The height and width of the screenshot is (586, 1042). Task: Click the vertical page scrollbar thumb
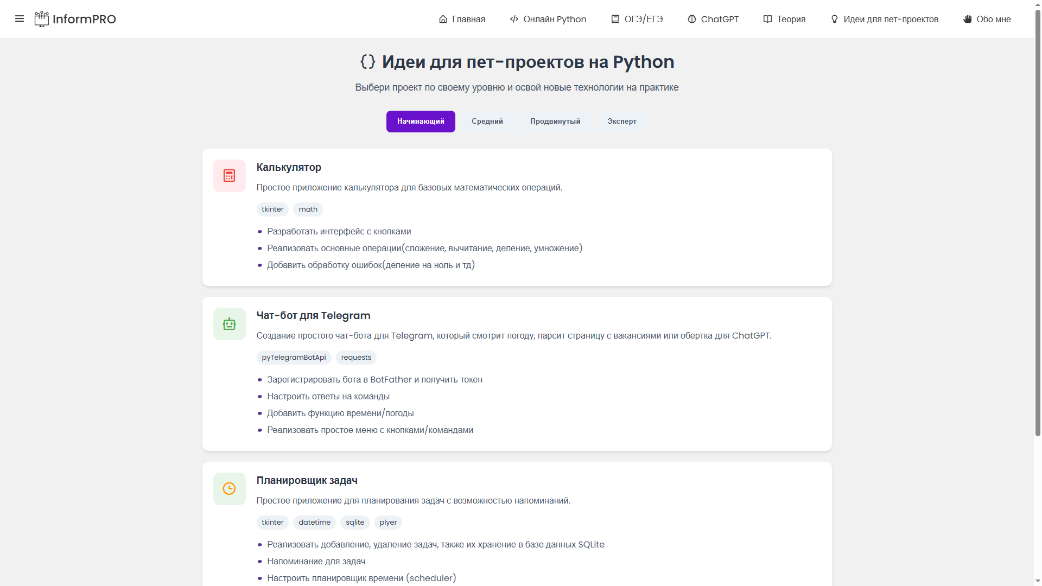point(1038,223)
